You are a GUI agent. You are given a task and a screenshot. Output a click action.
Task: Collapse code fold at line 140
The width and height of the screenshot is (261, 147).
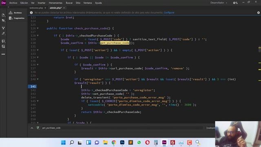[38, 79]
